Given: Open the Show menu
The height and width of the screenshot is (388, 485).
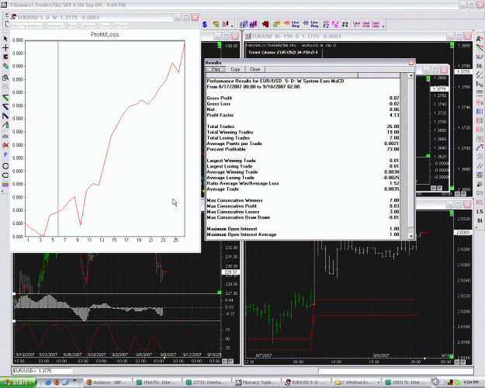Looking at the screenshot, I should tap(105, 26).
